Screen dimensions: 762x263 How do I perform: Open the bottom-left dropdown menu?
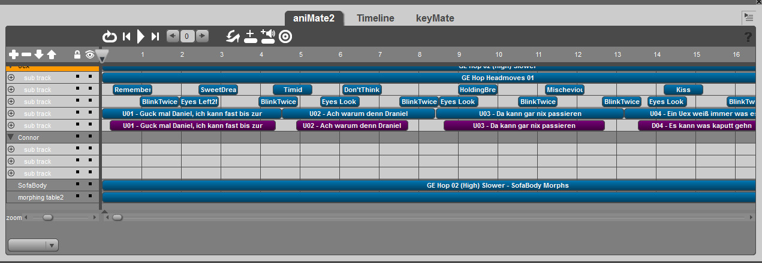click(x=33, y=245)
